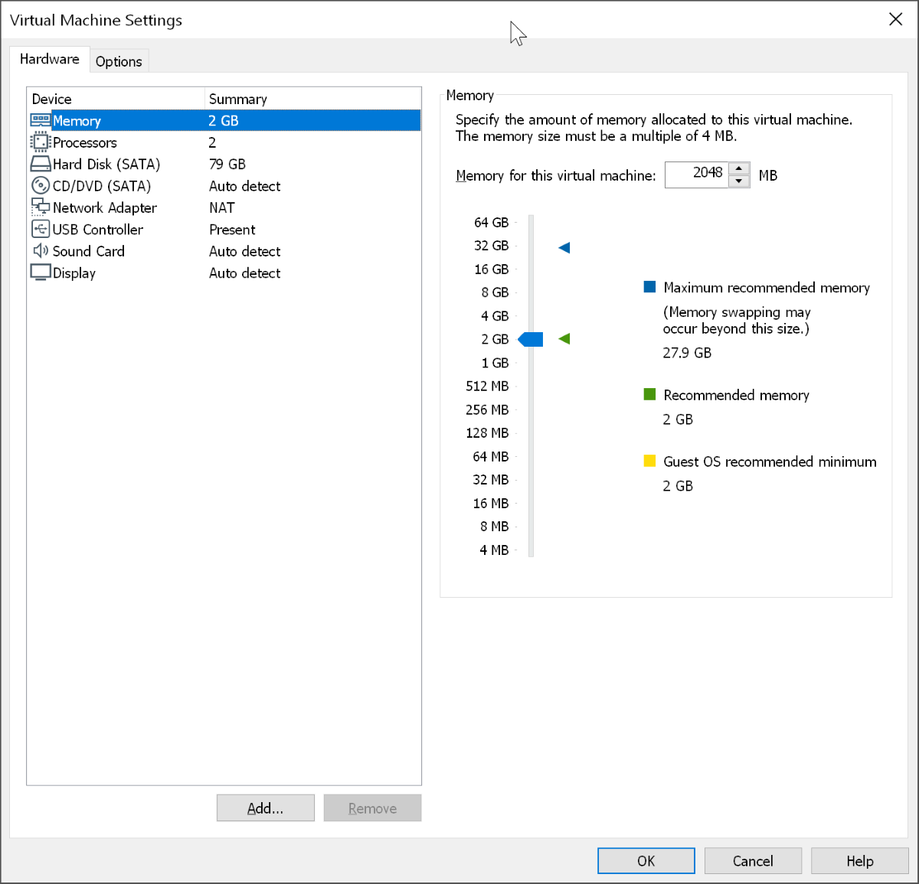Decrease memory with the down spinner arrow
This screenshot has width=919, height=884.
tap(739, 181)
